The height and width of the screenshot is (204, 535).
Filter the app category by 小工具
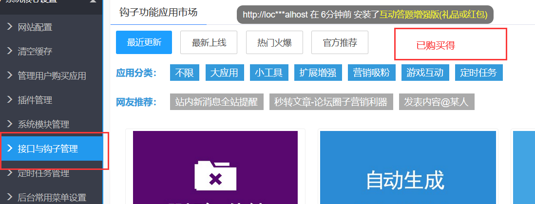[268, 73]
